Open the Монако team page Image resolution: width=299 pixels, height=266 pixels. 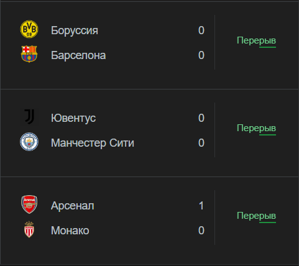(70, 231)
